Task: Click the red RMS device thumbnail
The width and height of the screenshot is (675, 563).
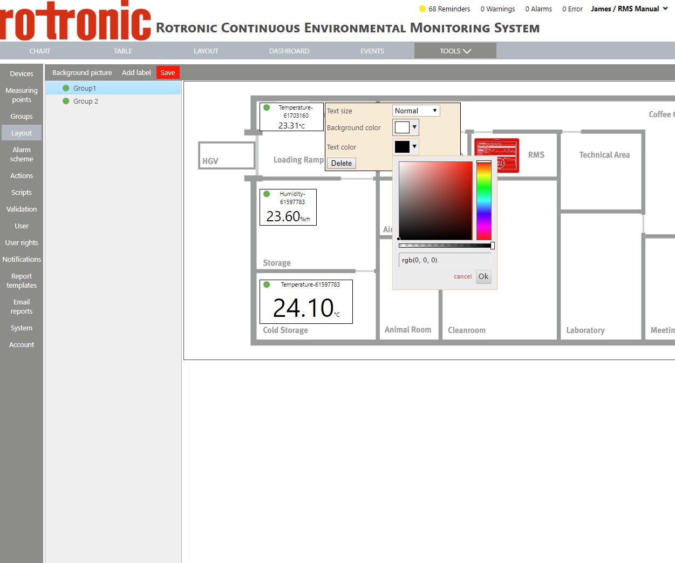Action: [x=496, y=155]
